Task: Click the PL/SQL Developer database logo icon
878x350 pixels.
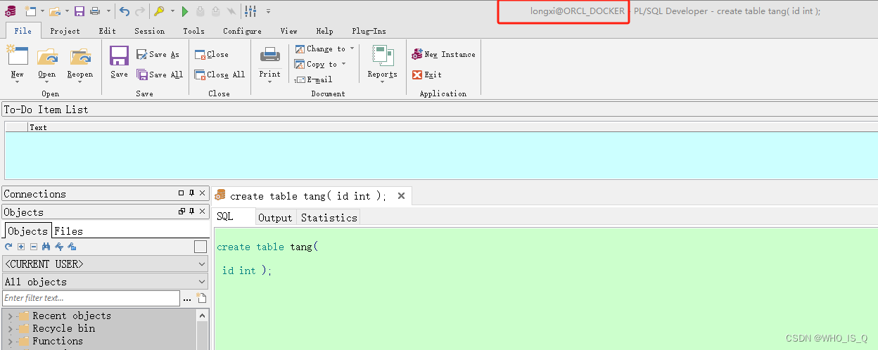Action: (x=10, y=11)
